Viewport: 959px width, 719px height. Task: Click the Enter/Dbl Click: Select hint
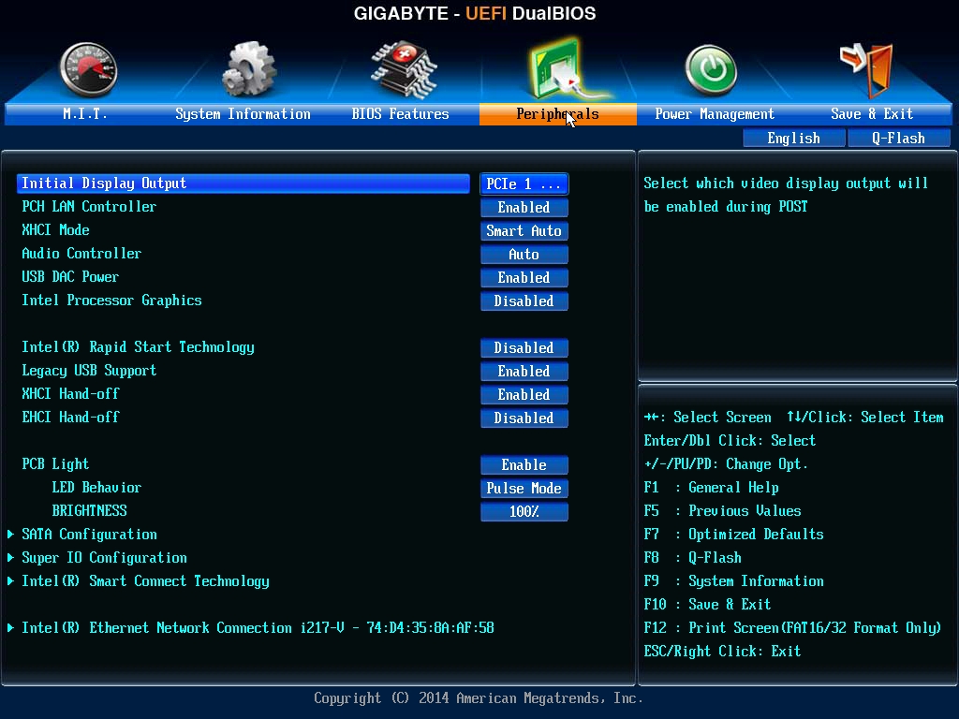[730, 441]
